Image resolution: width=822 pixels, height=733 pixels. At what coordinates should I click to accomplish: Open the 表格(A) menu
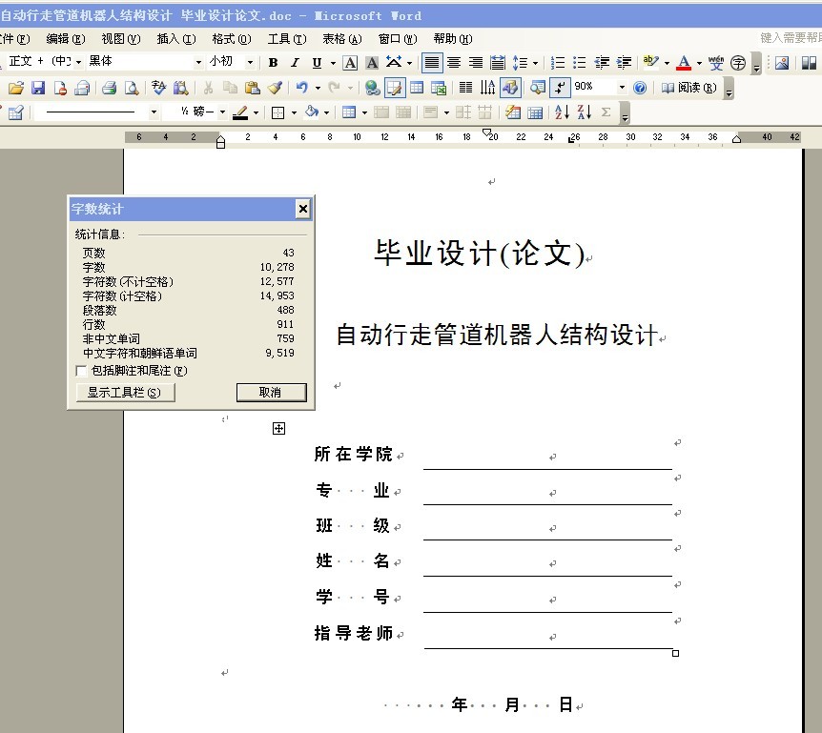coord(341,39)
